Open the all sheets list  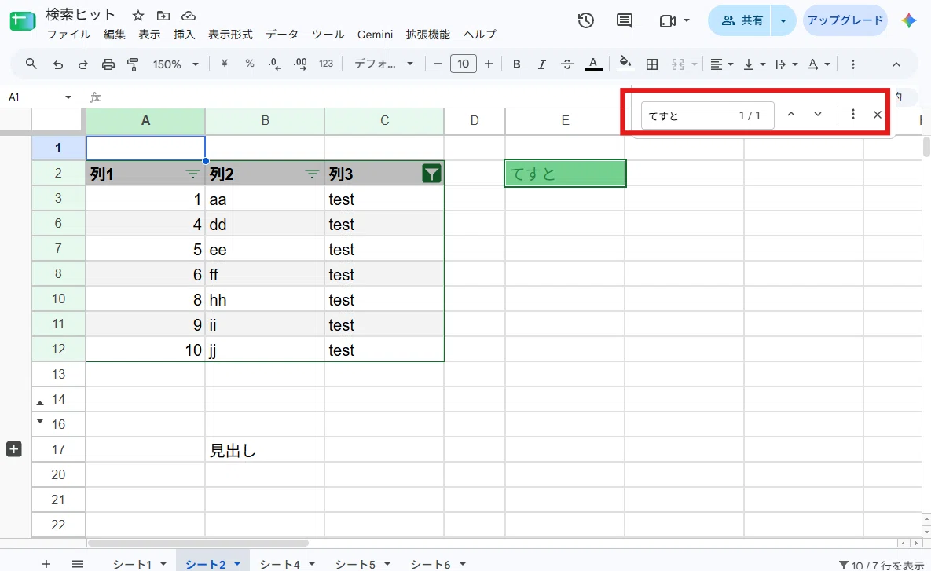pos(78,564)
